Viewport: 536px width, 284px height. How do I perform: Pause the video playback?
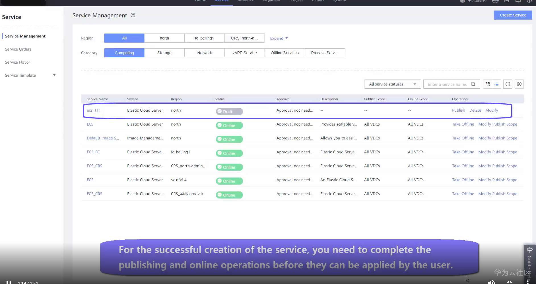tap(9, 282)
